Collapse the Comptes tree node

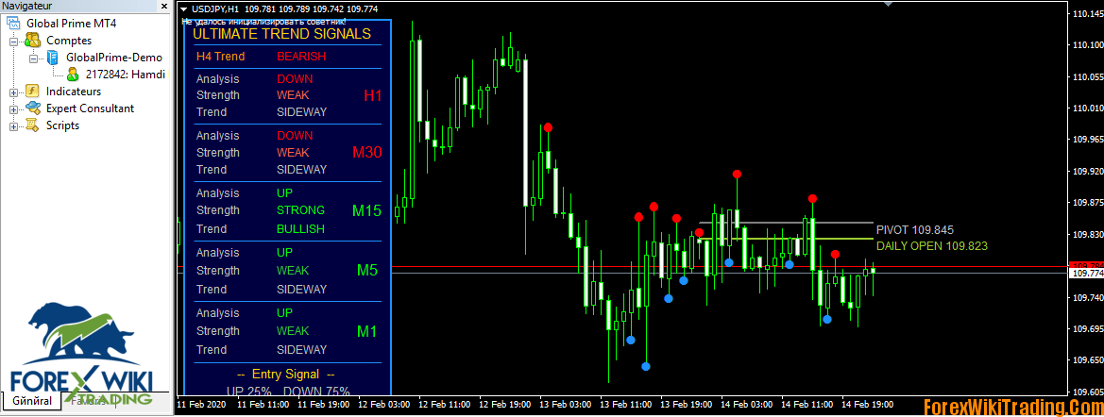tap(14, 42)
